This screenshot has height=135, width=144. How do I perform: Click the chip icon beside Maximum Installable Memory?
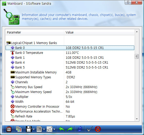(x=13, y=72)
